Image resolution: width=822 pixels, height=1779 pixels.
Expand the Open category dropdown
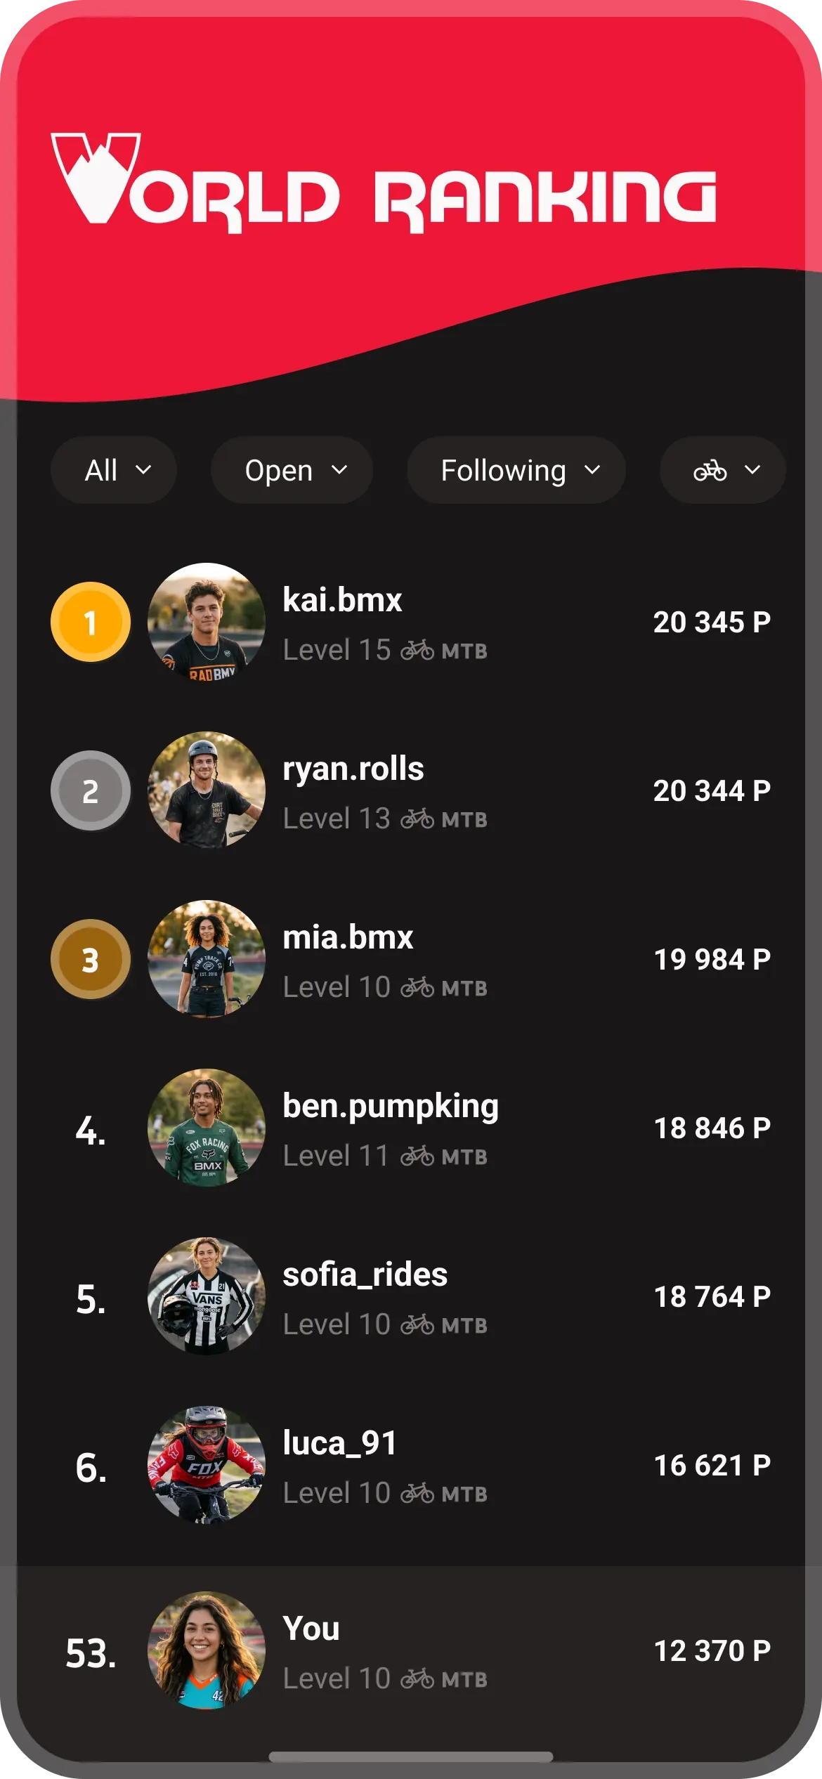(292, 470)
